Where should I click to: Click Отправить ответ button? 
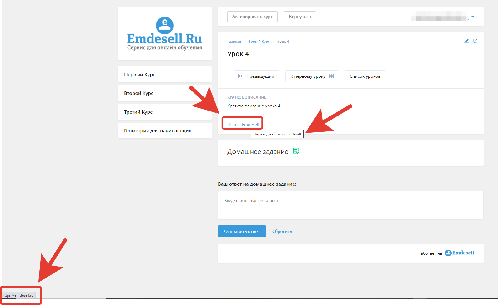coord(242,231)
